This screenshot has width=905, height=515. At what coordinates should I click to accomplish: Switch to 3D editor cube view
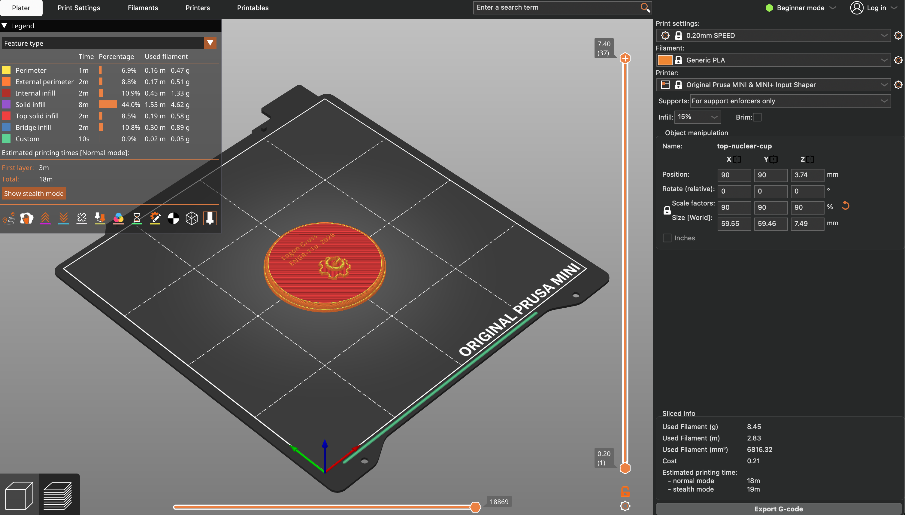tap(19, 495)
